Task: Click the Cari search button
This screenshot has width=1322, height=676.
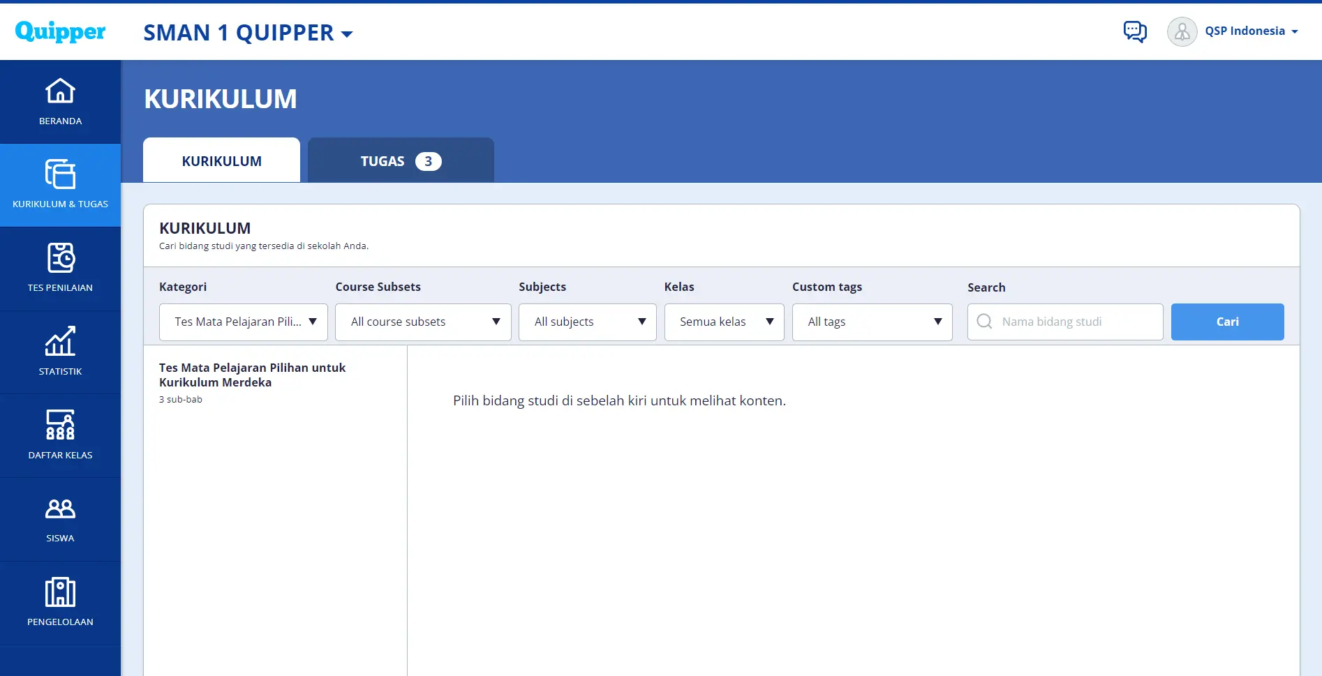Action: coord(1228,322)
